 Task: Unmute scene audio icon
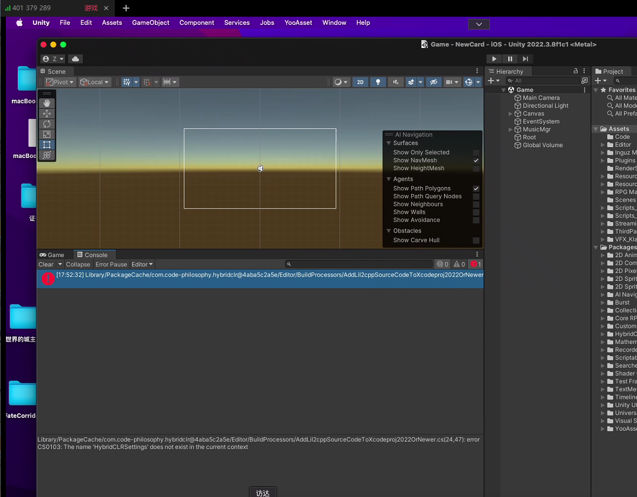(396, 82)
